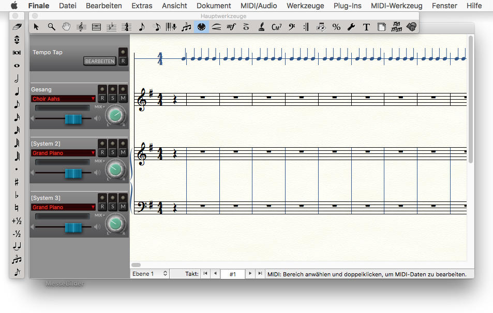Select the Articulation fermata tool
The height and width of the screenshot is (313, 493).
[x=246, y=27]
